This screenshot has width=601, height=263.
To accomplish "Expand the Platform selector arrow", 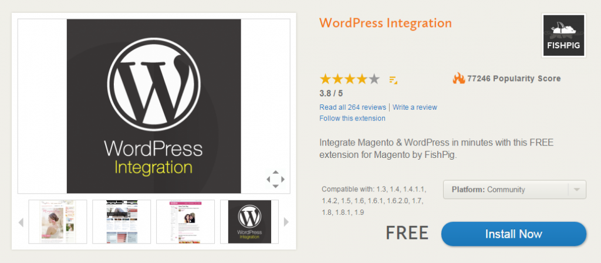I will [x=578, y=190].
